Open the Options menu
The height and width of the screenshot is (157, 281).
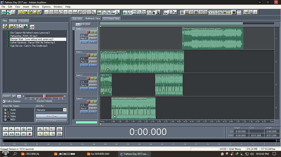point(46,7)
